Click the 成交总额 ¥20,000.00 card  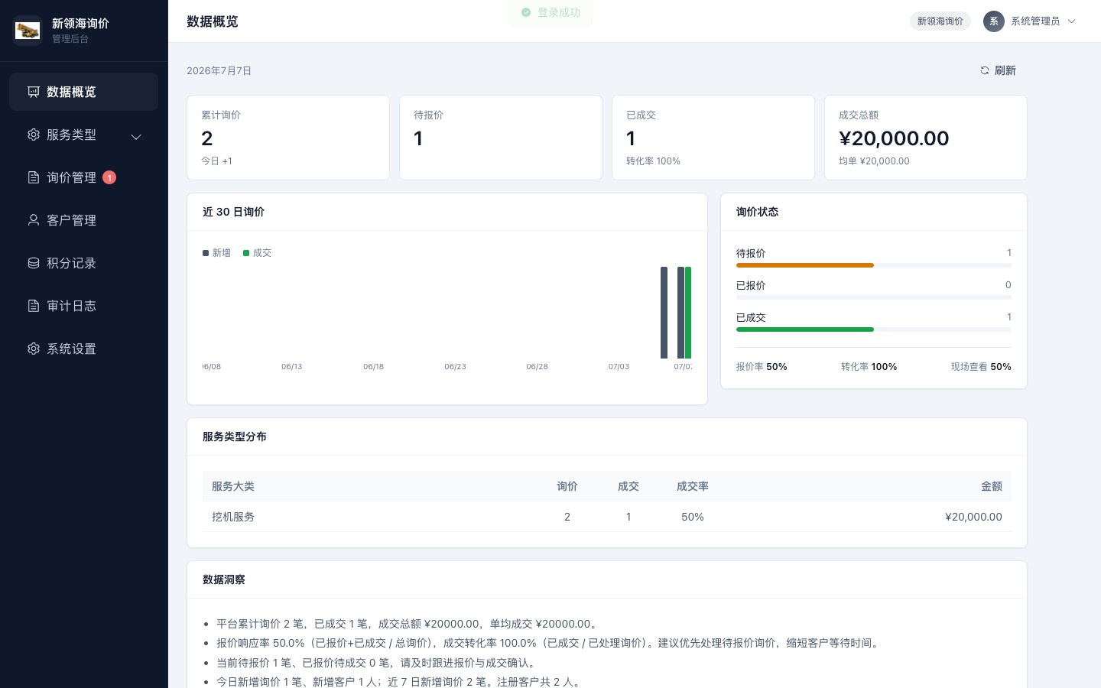pyautogui.click(x=926, y=138)
